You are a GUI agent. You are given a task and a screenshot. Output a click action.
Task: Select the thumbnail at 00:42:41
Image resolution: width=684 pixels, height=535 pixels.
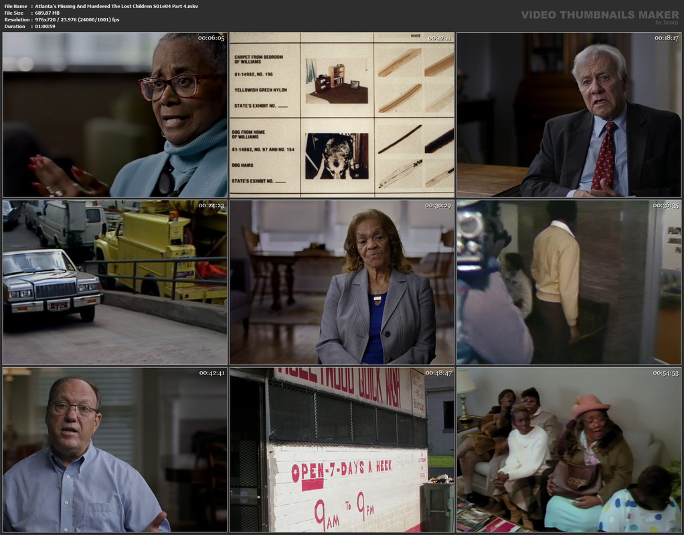(x=115, y=450)
